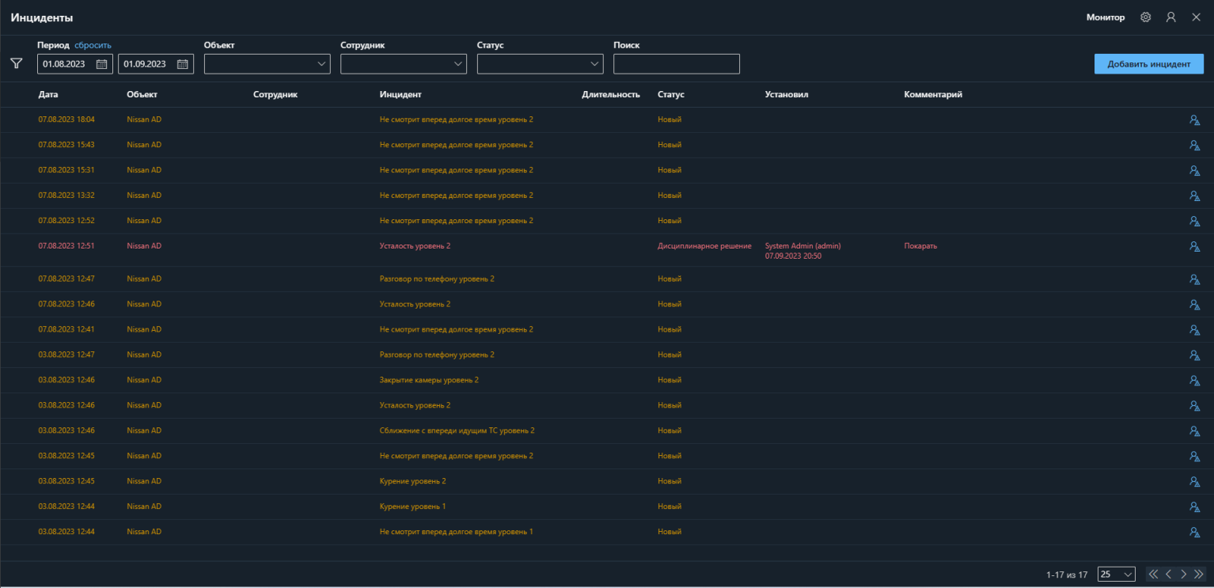Open settings gear icon in header
The height and width of the screenshot is (588, 1214).
tap(1145, 17)
